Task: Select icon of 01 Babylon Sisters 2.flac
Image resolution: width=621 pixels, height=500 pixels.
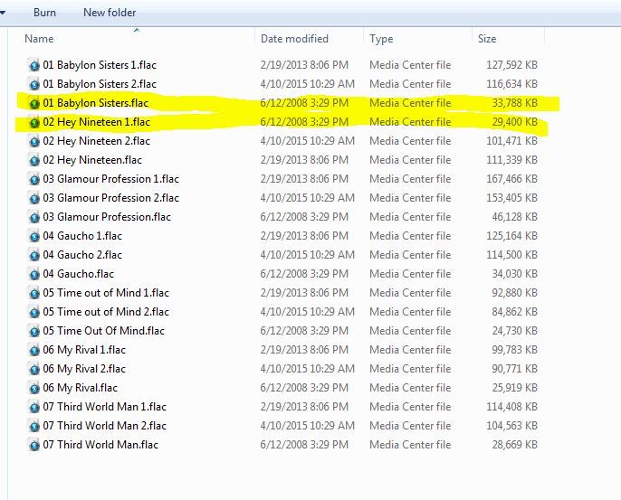Action: tap(34, 84)
